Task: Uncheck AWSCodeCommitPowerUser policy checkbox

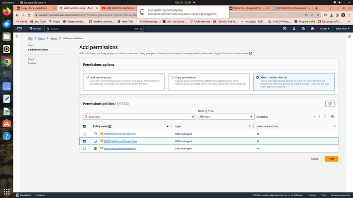Action: click(x=84, y=141)
